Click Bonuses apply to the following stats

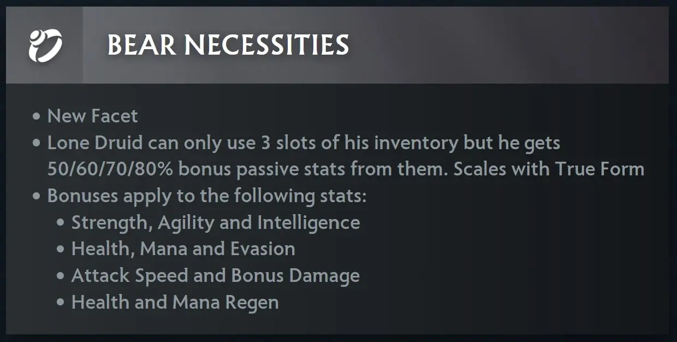point(207,196)
